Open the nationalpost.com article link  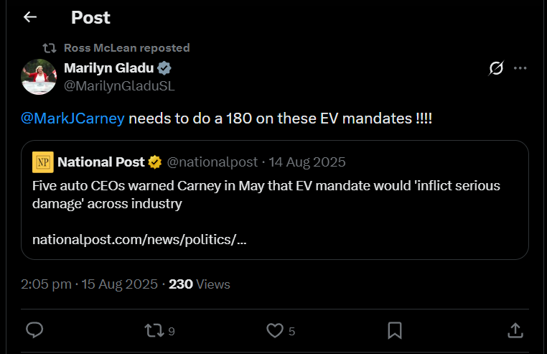pos(139,239)
